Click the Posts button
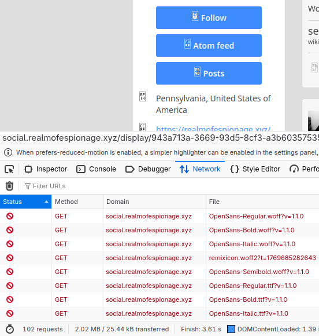The image size is (319, 336). [209, 74]
